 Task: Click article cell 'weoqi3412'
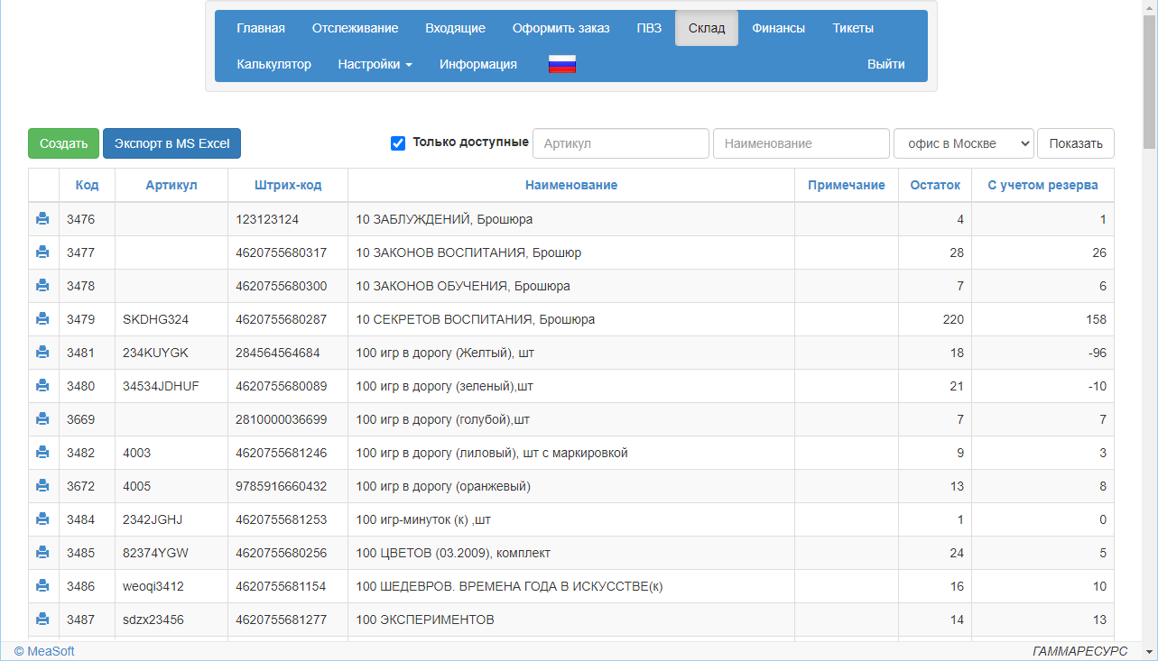[171, 586]
